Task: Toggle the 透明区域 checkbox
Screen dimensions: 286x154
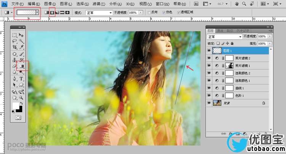Action: tap(178, 13)
